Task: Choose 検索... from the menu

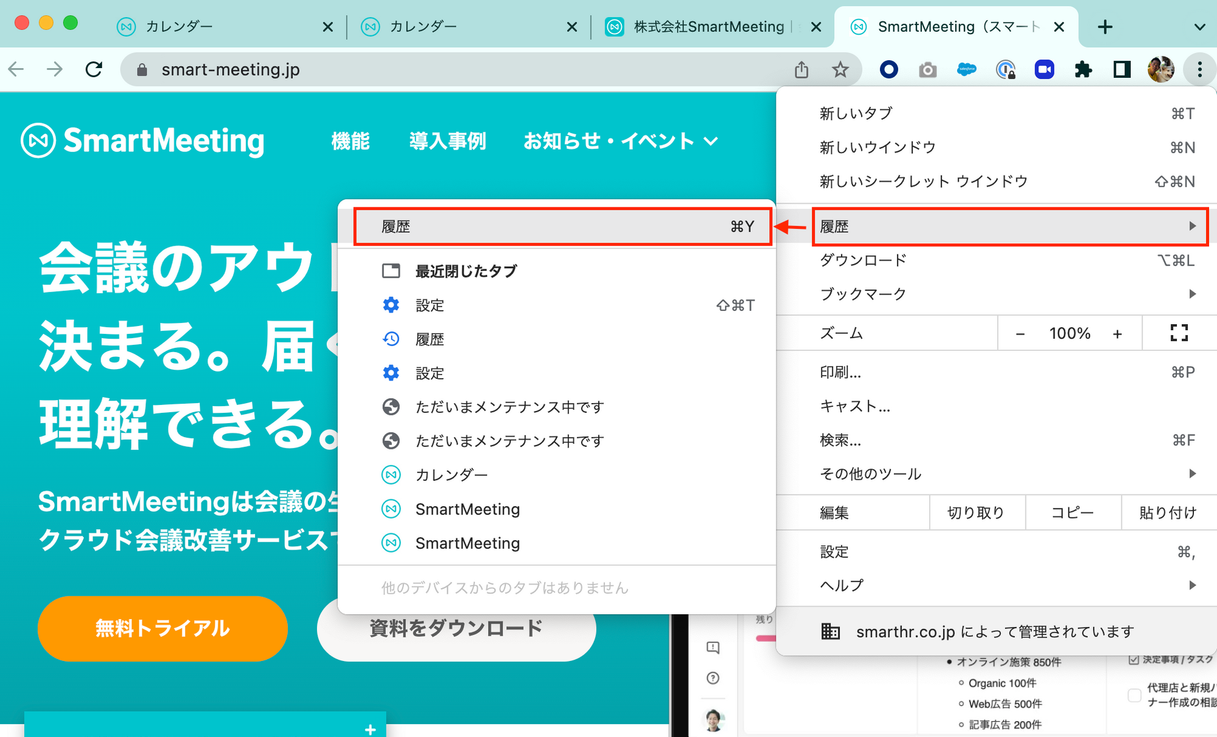Action: click(997, 440)
